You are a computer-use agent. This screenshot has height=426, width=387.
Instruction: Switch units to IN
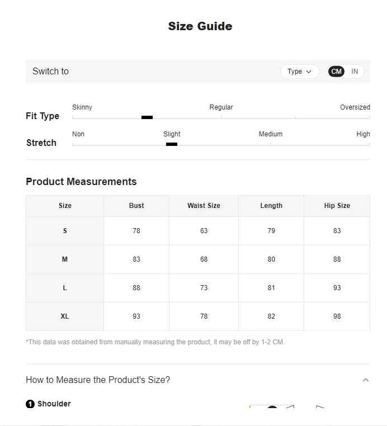coord(355,72)
